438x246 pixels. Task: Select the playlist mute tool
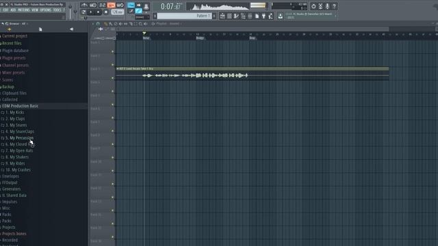120,24
